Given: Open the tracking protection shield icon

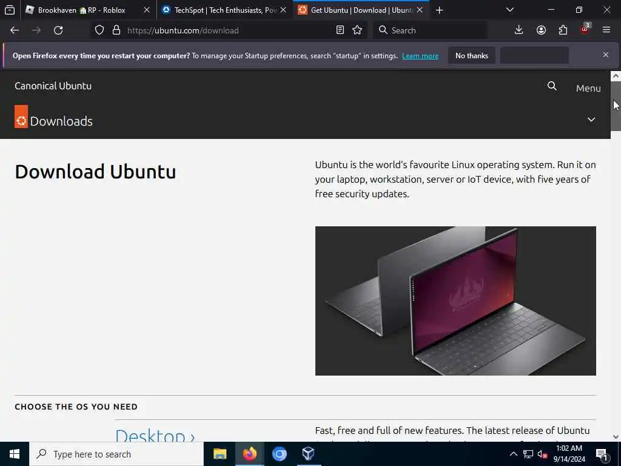Looking at the screenshot, I should (x=99, y=30).
